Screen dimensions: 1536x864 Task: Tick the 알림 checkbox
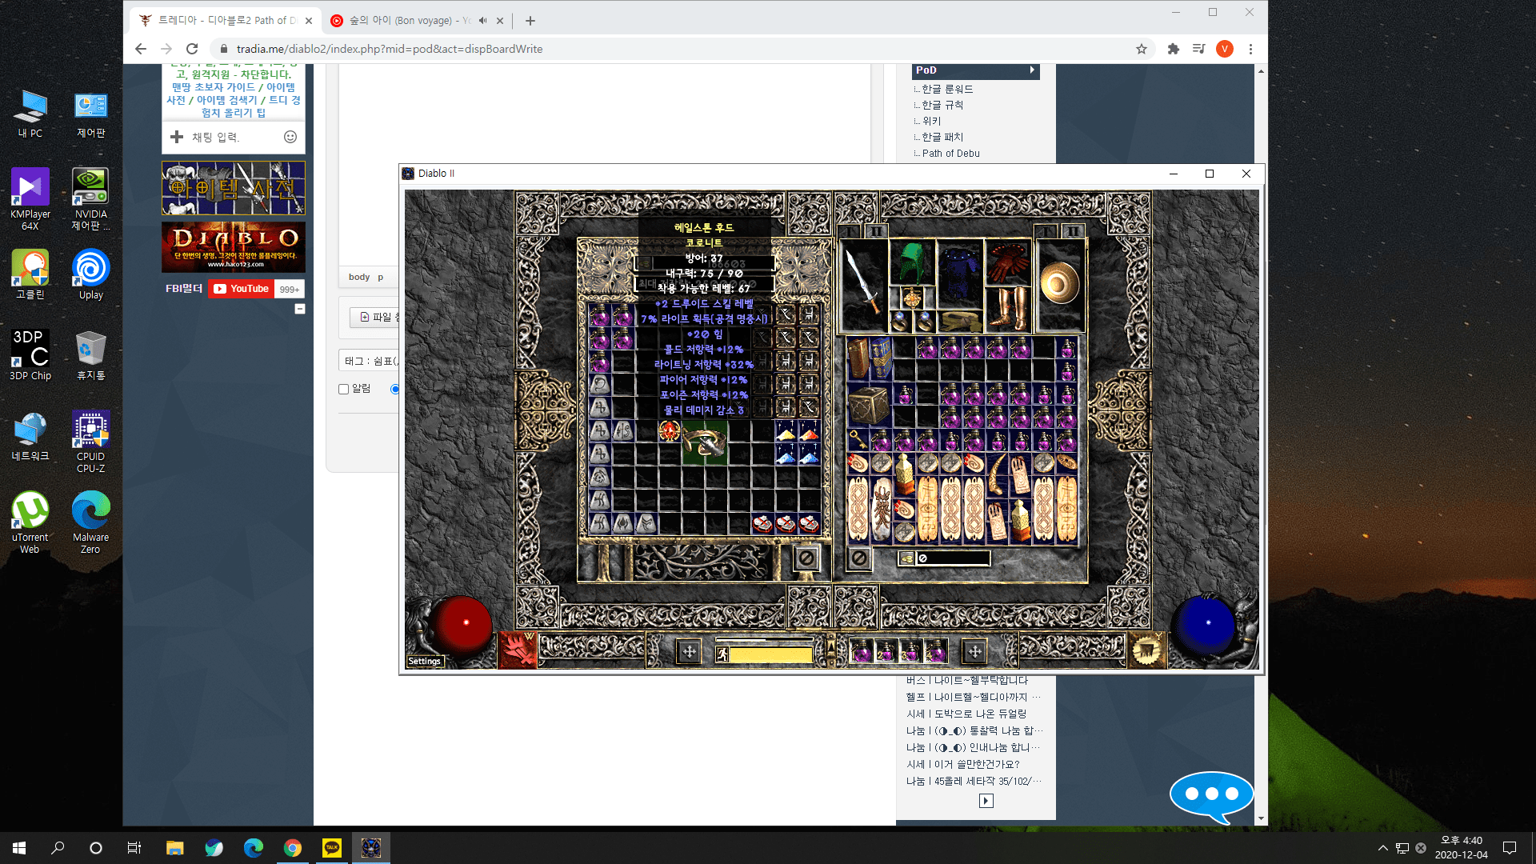[x=344, y=389]
